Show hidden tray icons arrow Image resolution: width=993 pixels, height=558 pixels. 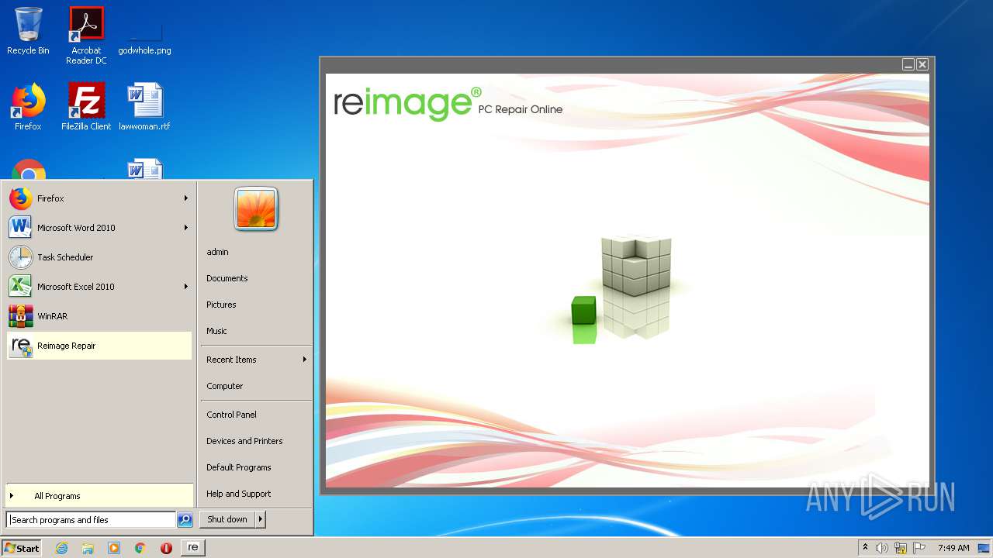[x=866, y=548]
